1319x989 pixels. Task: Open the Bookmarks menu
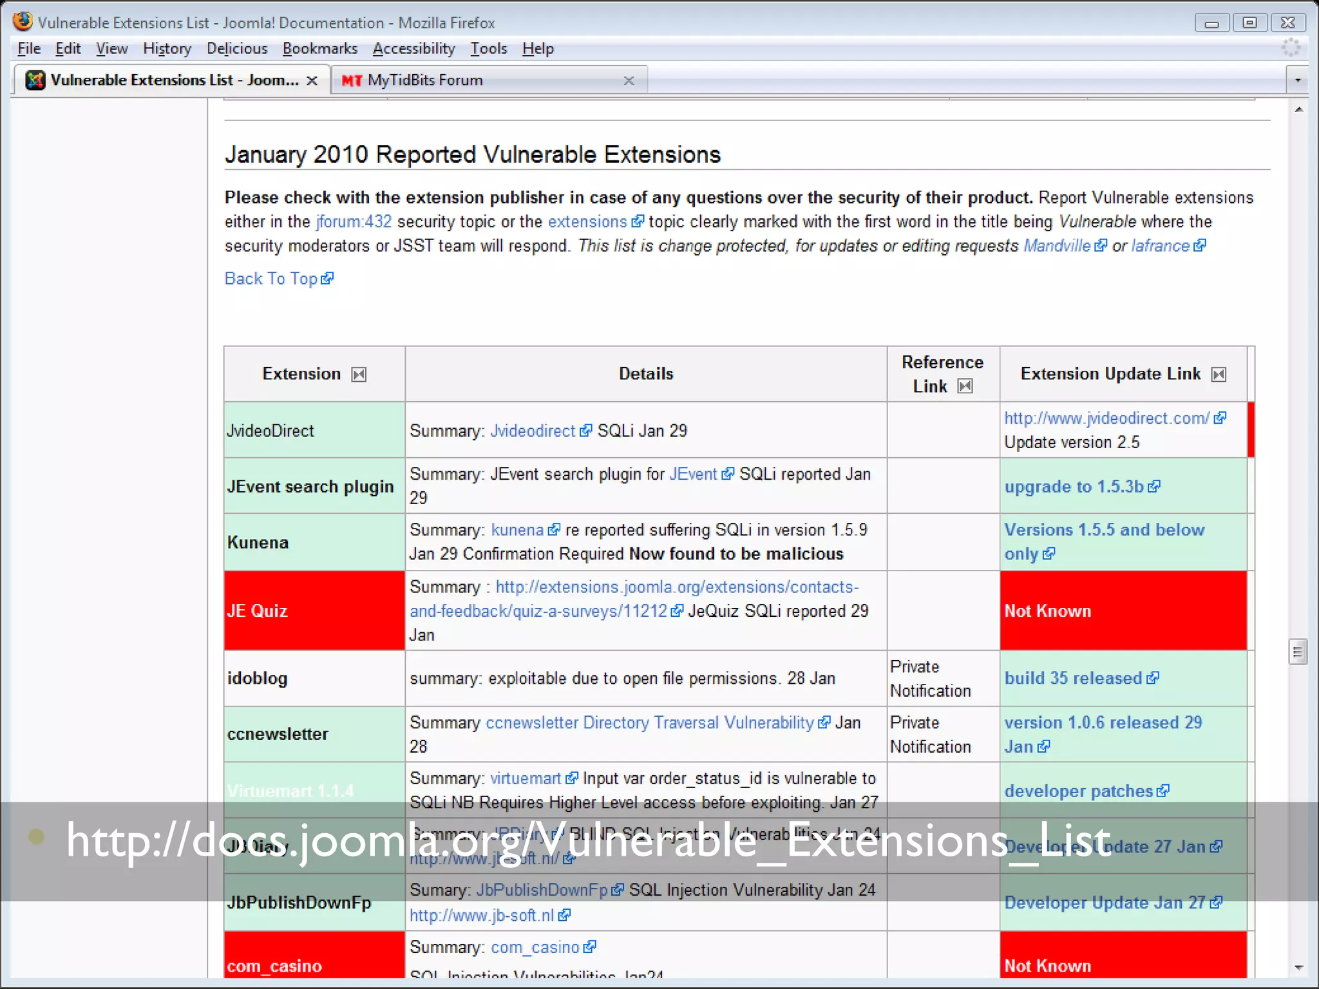pos(319,49)
